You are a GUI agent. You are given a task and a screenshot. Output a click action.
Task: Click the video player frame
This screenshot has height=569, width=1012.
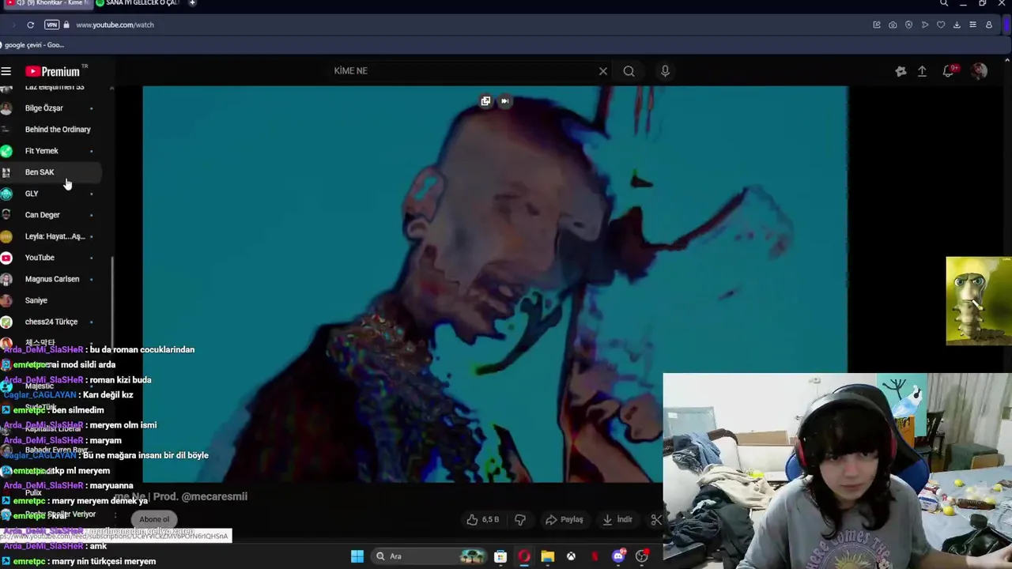[x=495, y=284]
